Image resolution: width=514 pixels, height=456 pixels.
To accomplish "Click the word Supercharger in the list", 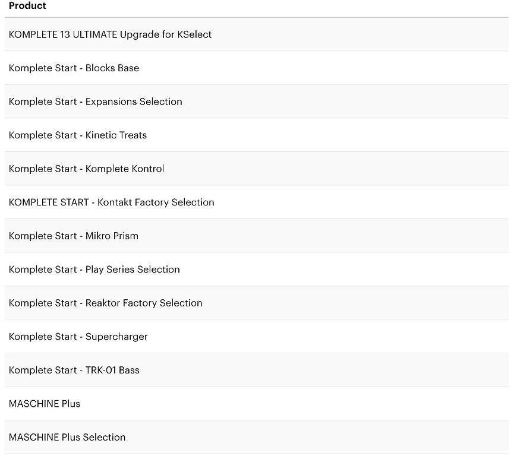I will click(116, 337).
